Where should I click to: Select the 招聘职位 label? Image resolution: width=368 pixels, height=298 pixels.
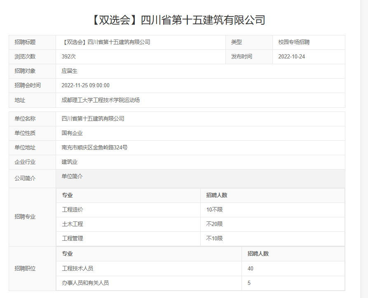point(25,269)
